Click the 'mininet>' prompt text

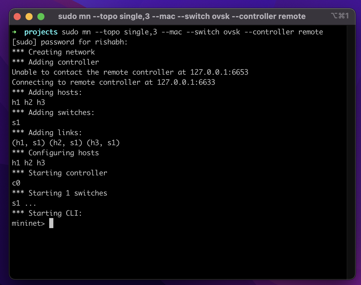click(x=28, y=223)
